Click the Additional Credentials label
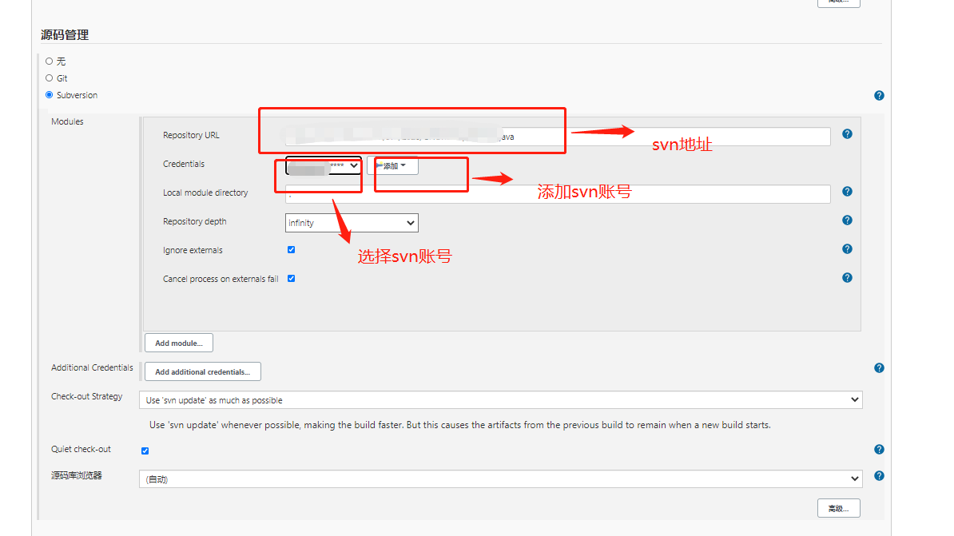This screenshot has height=536, width=954. (92, 367)
